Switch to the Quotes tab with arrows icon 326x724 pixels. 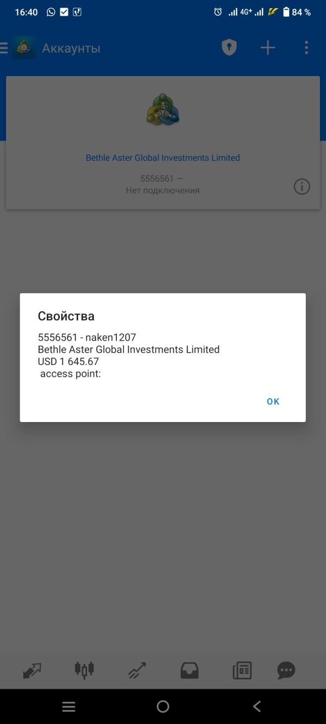click(x=32, y=670)
